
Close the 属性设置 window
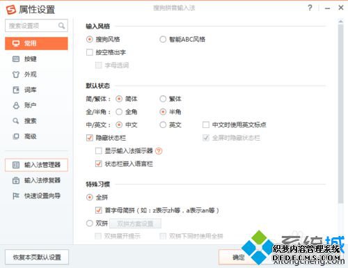(341, 8)
